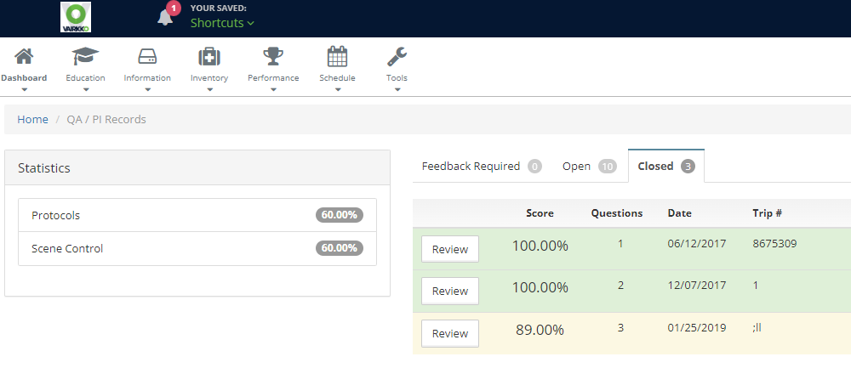Select the Information drive icon
The height and width of the screenshot is (385, 851).
click(147, 57)
